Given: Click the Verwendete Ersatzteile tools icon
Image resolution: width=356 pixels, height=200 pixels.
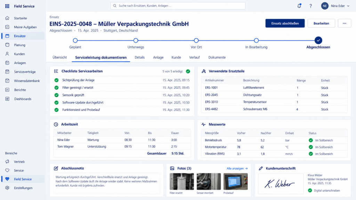Looking at the screenshot, I should (204, 71).
